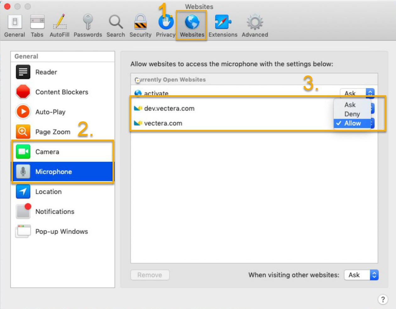Show Privacy preferences

click(x=166, y=26)
